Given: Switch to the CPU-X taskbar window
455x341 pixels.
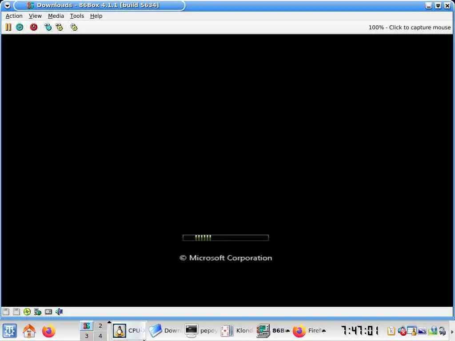Looking at the screenshot, I should click(129, 331).
